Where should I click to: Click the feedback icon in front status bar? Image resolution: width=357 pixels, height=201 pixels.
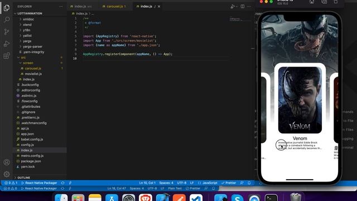(242, 183)
